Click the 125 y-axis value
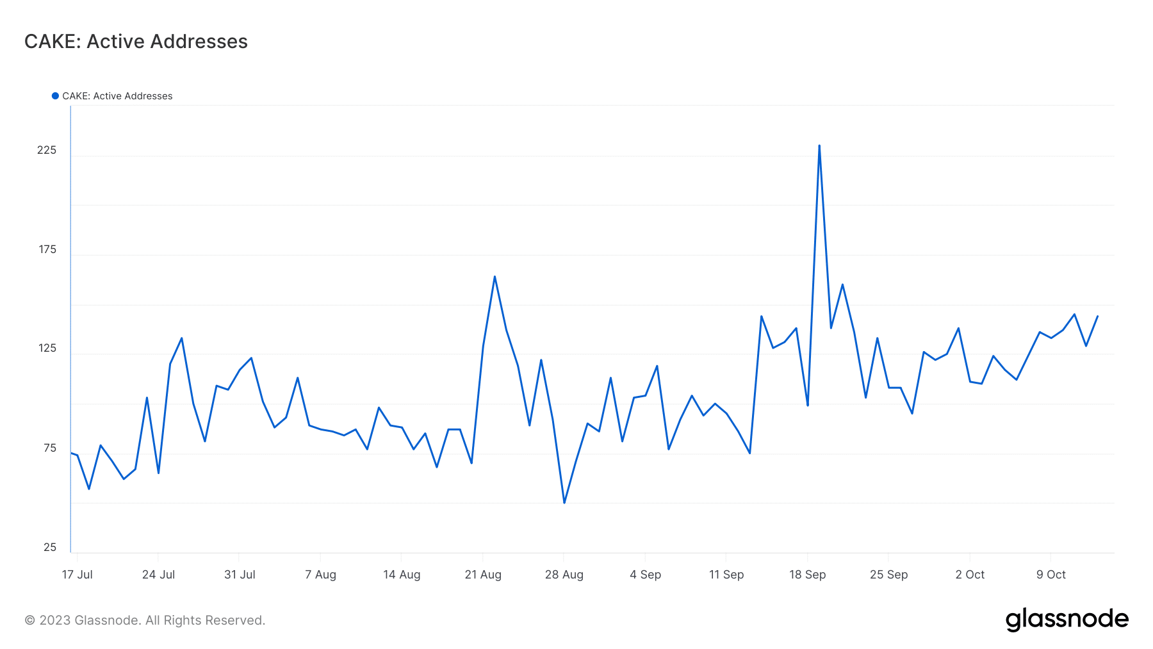This screenshot has width=1153, height=649. coord(47,349)
